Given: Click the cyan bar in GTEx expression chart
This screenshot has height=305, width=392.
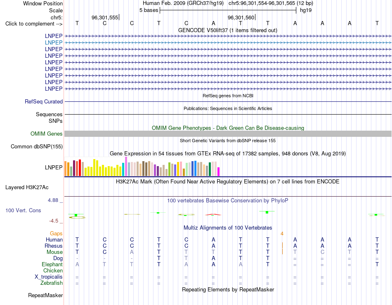Looking at the screenshot, I should [x=123, y=169].
